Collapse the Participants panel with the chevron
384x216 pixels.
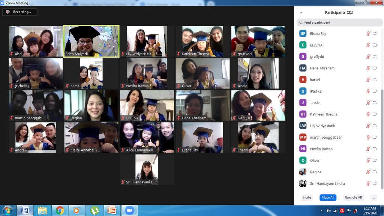300,13
